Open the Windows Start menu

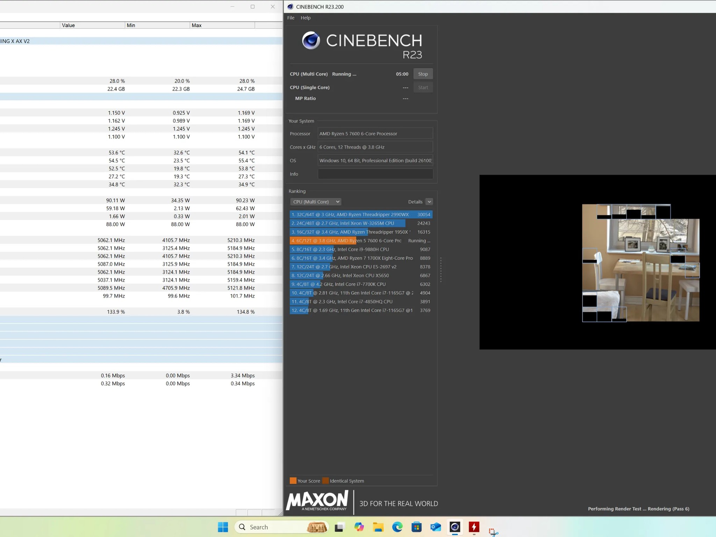point(223,527)
